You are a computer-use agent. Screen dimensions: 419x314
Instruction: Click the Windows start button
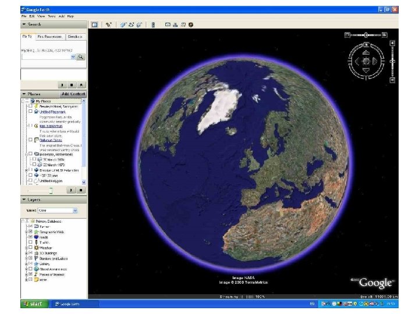point(34,304)
